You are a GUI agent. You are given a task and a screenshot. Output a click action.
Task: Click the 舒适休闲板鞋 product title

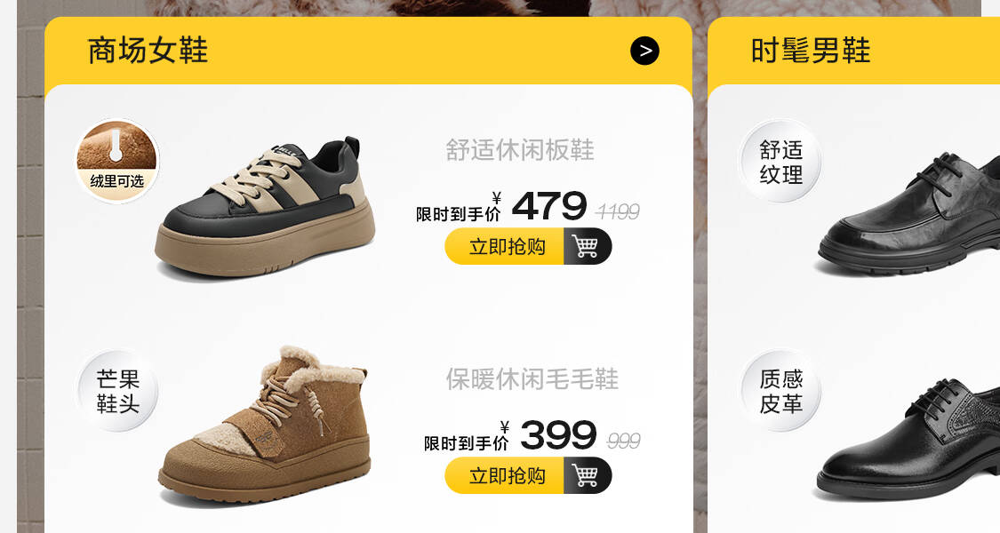coord(520,150)
